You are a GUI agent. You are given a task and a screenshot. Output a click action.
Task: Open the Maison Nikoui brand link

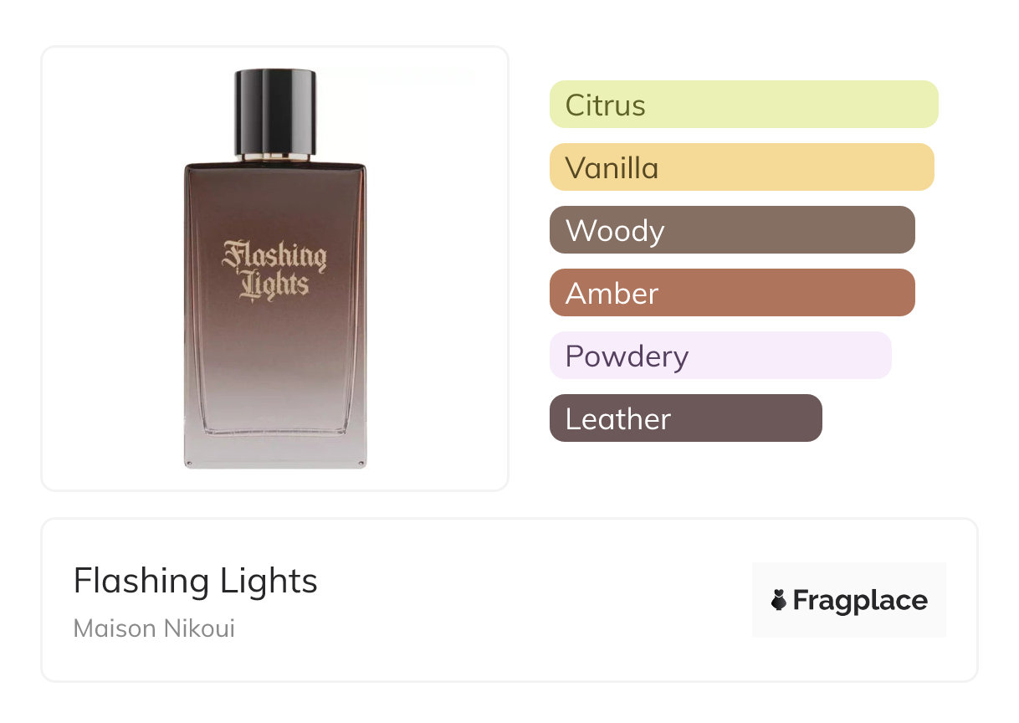point(154,628)
